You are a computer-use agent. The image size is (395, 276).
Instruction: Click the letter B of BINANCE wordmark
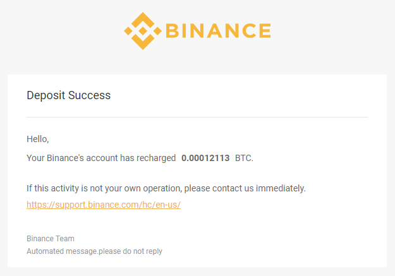(x=173, y=31)
